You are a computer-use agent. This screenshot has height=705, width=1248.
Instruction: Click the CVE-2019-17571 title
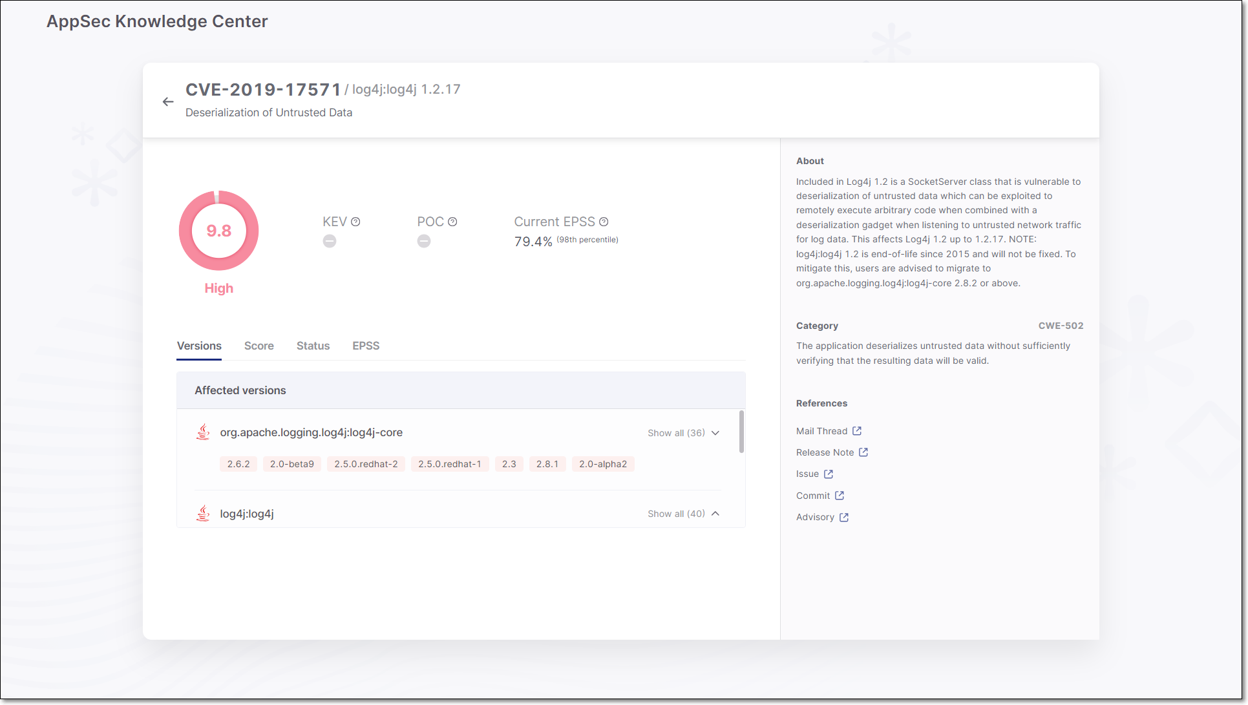point(263,90)
